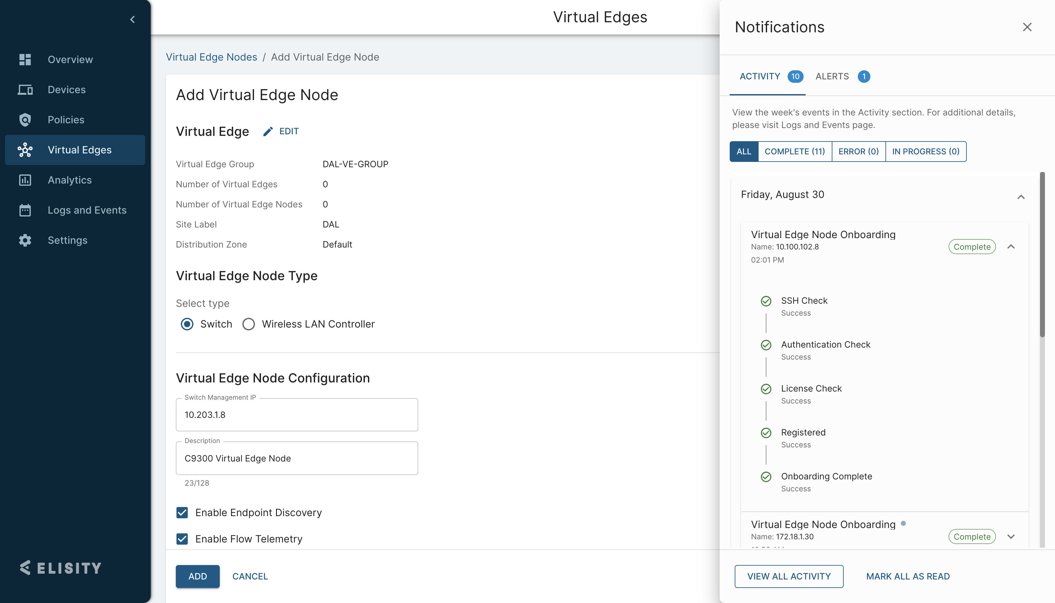
Task: Click the unread dot on 172.18.1.30 onboarding
Action: point(903,523)
